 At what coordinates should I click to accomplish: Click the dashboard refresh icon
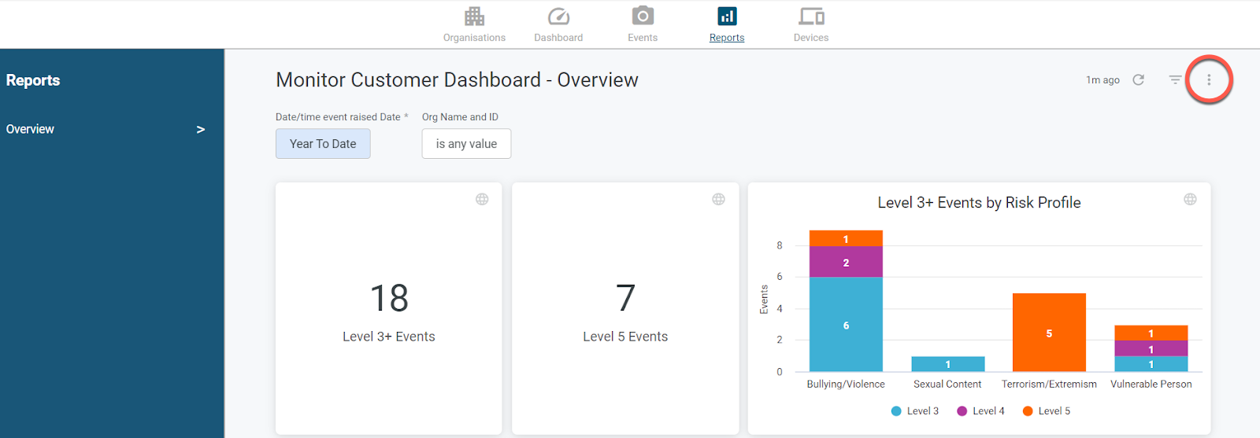pyautogui.click(x=1138, y=79)
